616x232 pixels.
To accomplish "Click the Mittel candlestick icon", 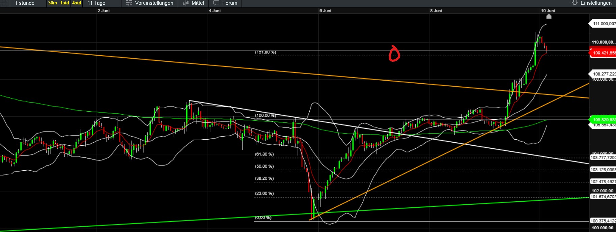I will 186,3.
